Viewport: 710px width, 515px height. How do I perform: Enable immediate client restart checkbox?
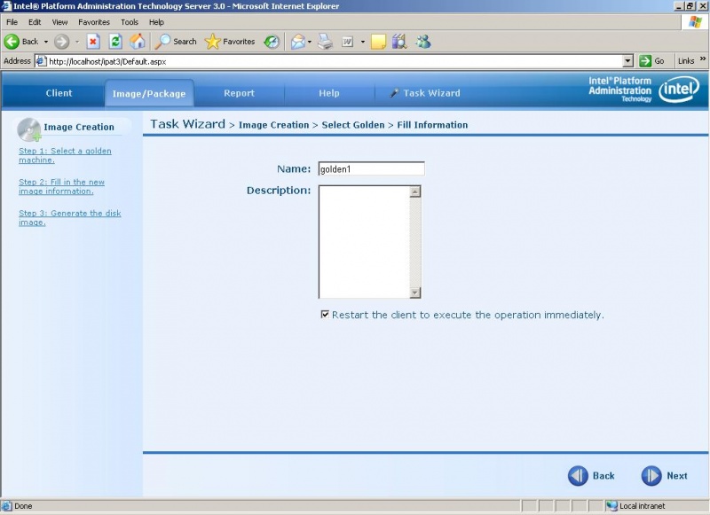[327, 315]
